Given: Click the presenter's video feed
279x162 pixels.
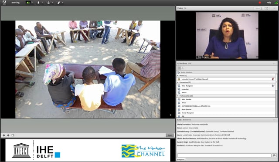Looking at the screenshot, I should (227, 35).
